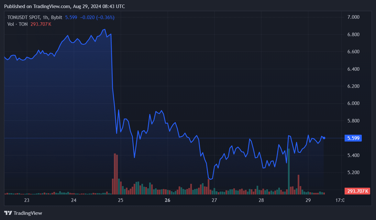376x220 pixels.
Task: Expand the legend price change percentage
Action: [104, 17]
